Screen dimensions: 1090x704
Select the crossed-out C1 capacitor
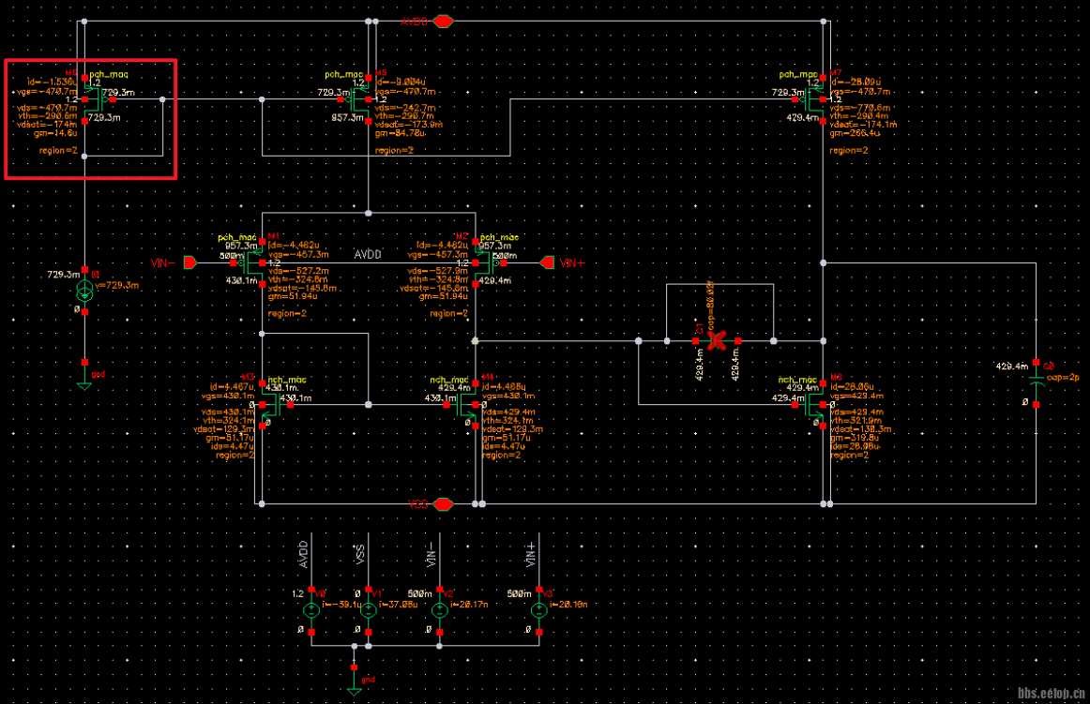click(x=717, y=340)
